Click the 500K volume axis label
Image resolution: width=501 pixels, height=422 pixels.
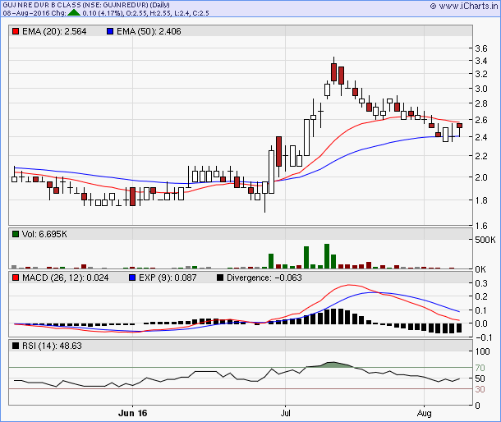pyautogui.click(x=485, y=240)
